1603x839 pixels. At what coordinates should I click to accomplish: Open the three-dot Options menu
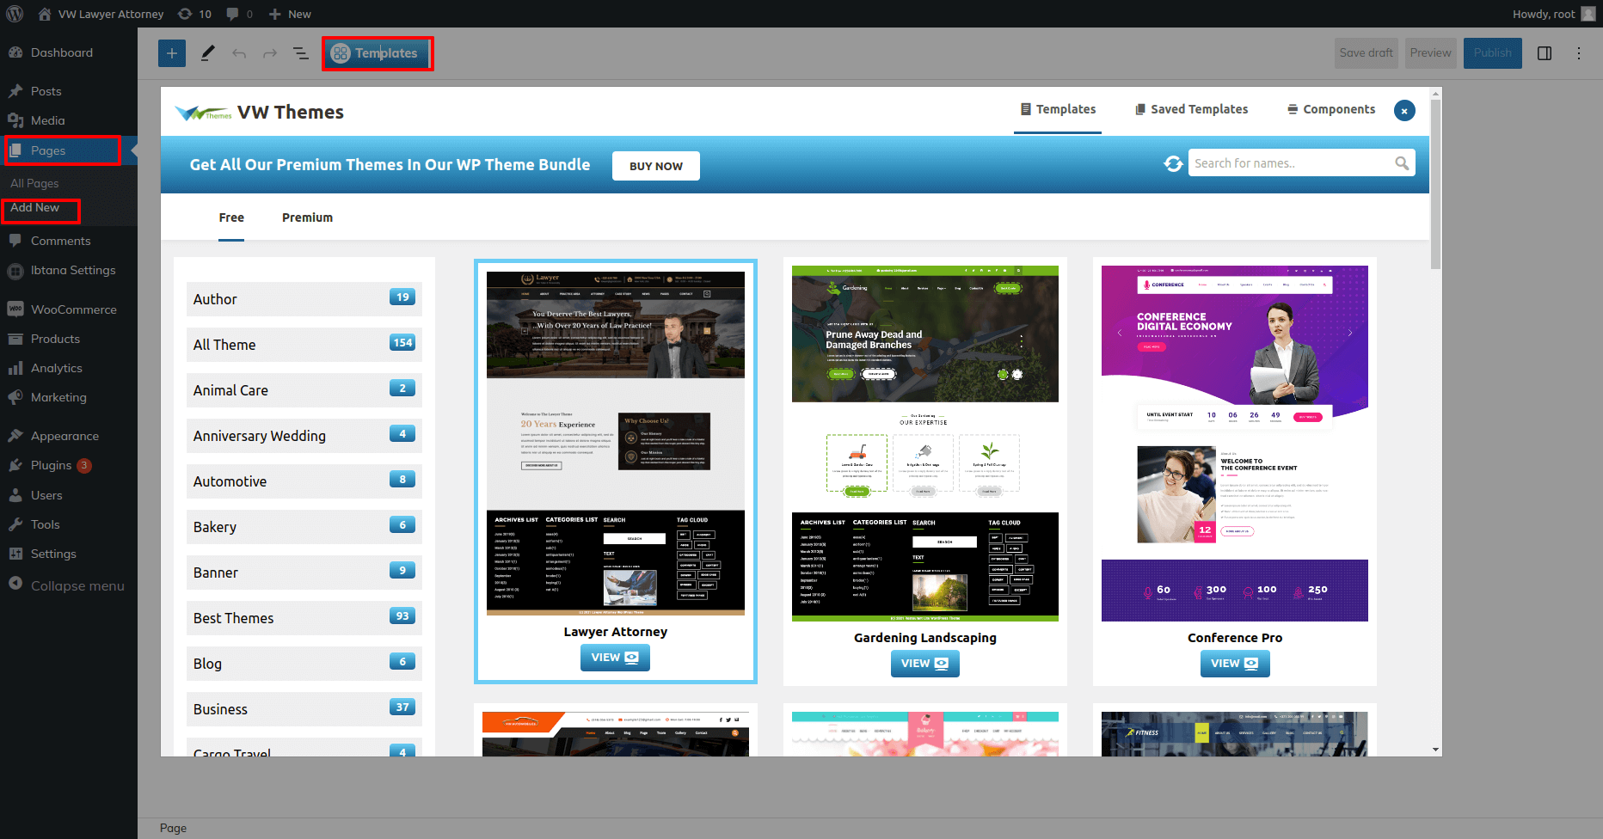click(x=1579, y=53)
